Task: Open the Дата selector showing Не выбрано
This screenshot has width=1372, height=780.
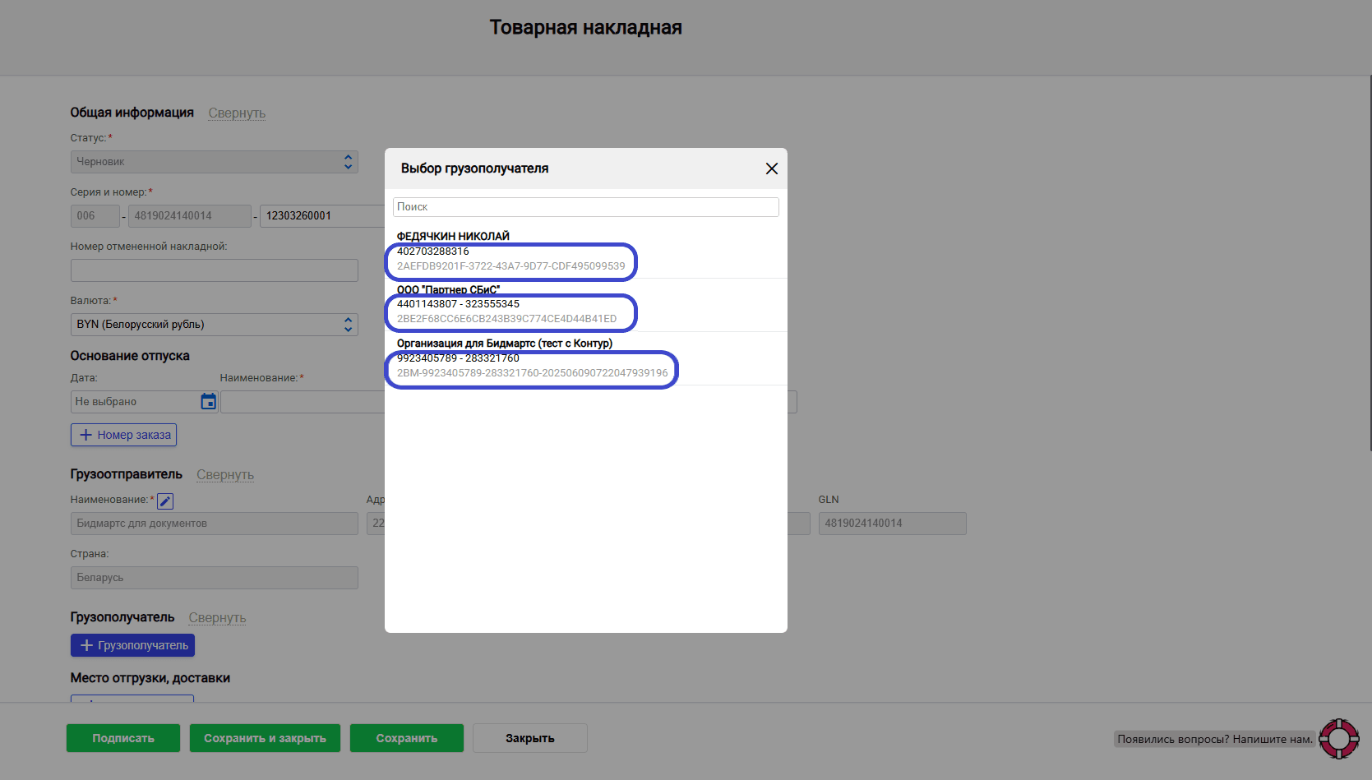Action: 136,401
